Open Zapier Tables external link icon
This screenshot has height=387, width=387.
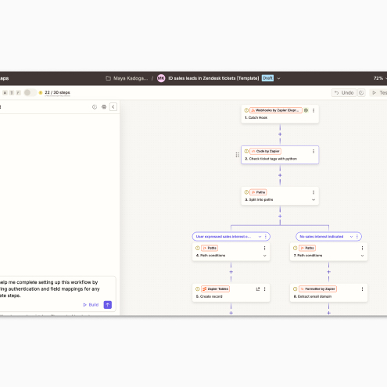258,289
